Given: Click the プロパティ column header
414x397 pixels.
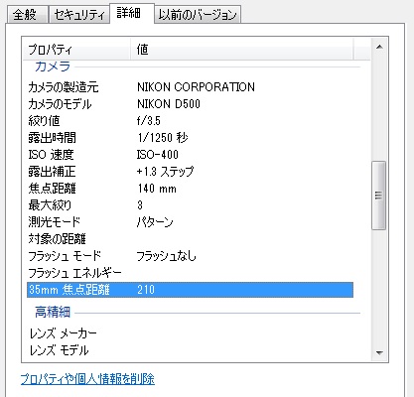Looking at the screenshot, I should (x=77, y=50).
